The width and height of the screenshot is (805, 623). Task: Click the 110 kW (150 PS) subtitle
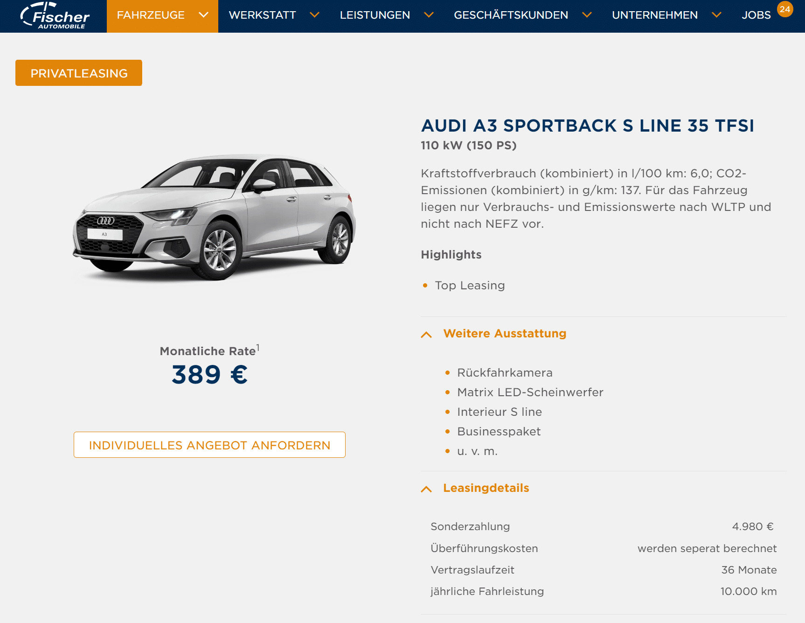tap(469, 146)
